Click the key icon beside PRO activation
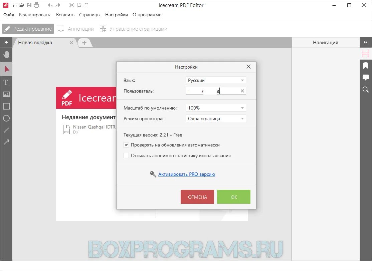Screen dimensions: 372x271 (153, 174)
